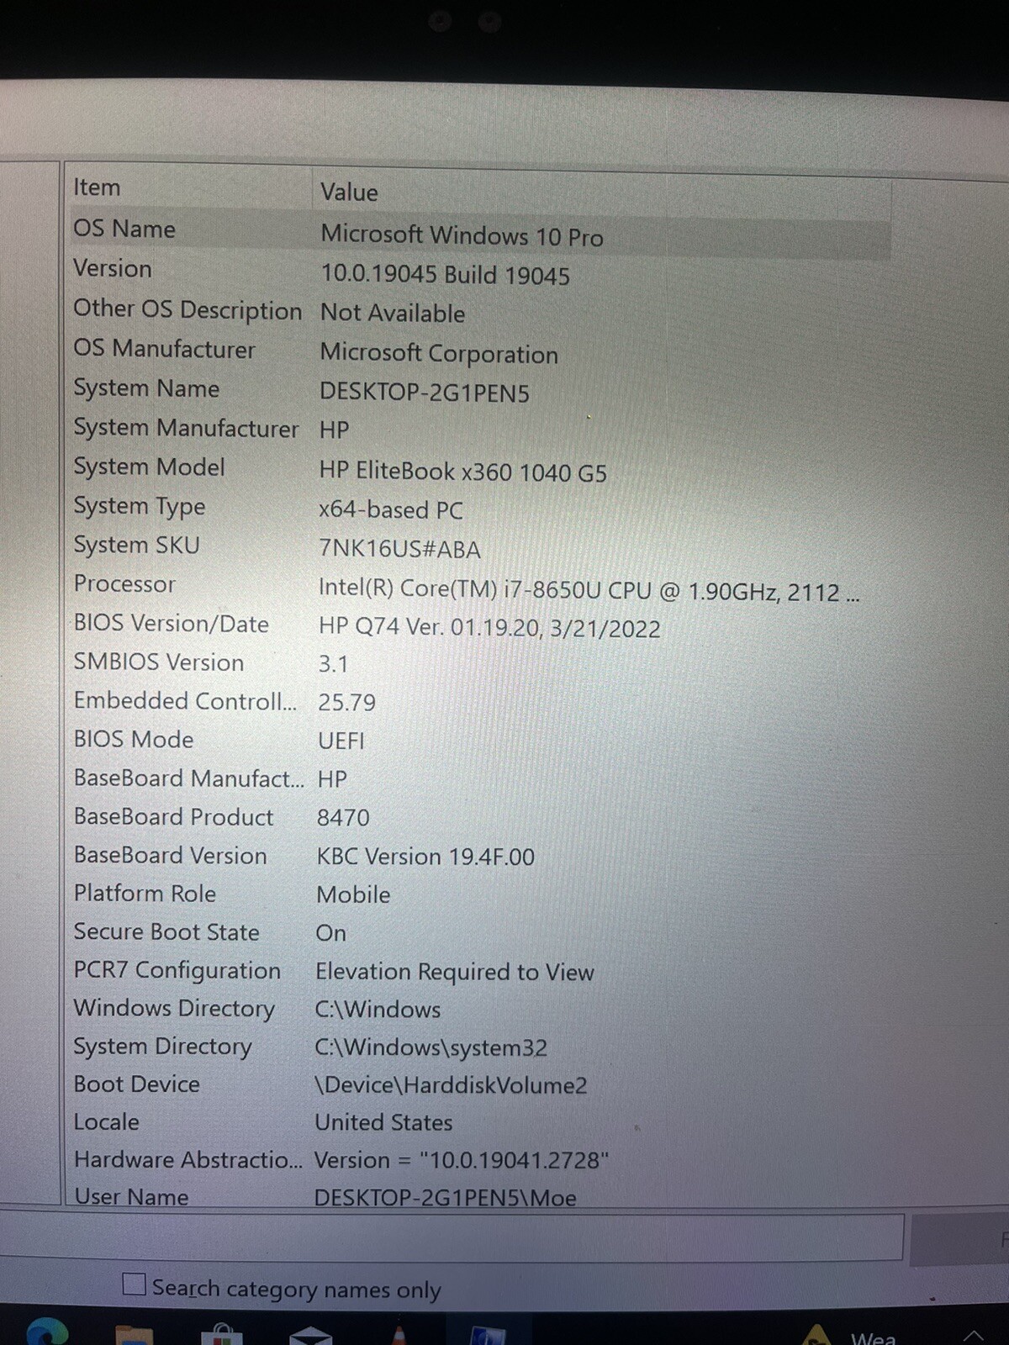Click value 10.0.19045 Build 19045
This screenshot has height=1345, width=1009.
(445, 275)
